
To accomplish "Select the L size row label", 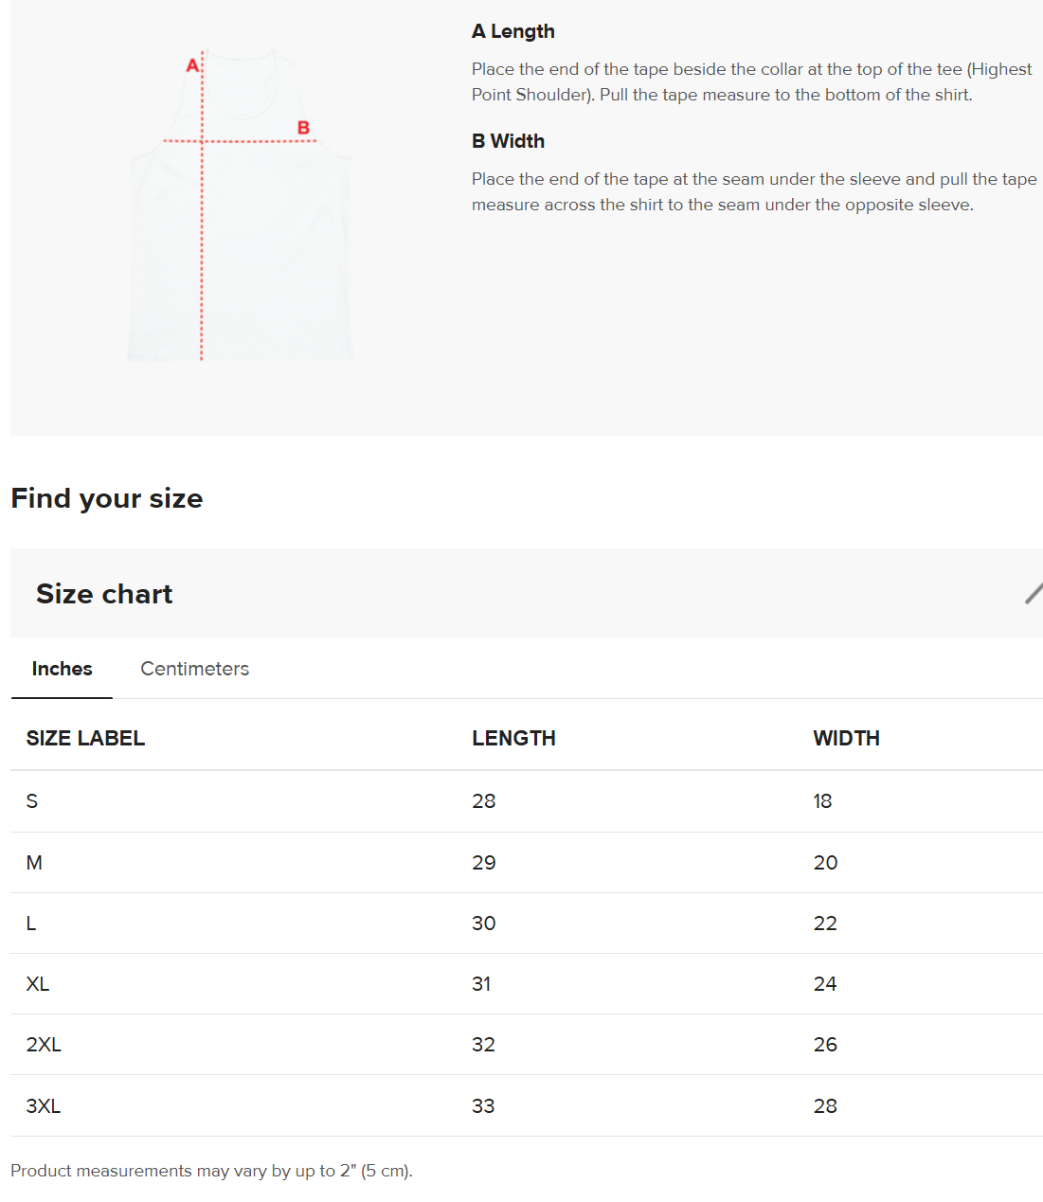I will tap(31, 924).
